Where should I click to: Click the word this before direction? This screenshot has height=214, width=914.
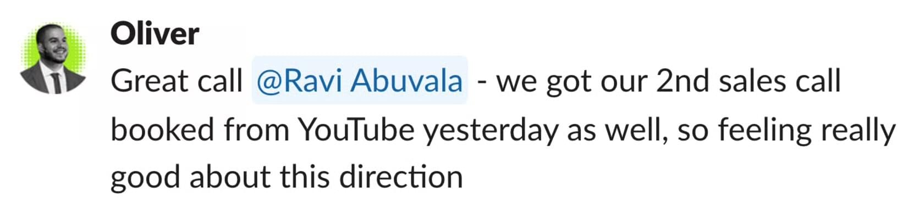pyautogui.click(x=305, y=177)
